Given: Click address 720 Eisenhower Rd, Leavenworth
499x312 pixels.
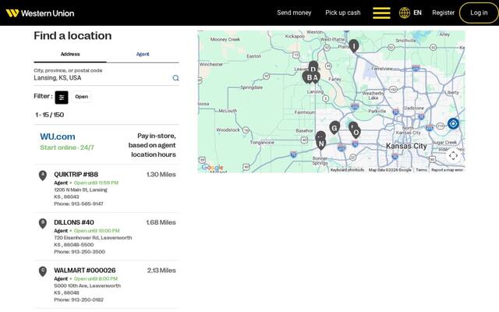Looking at the screenshot, I should (x=93, y=238).
